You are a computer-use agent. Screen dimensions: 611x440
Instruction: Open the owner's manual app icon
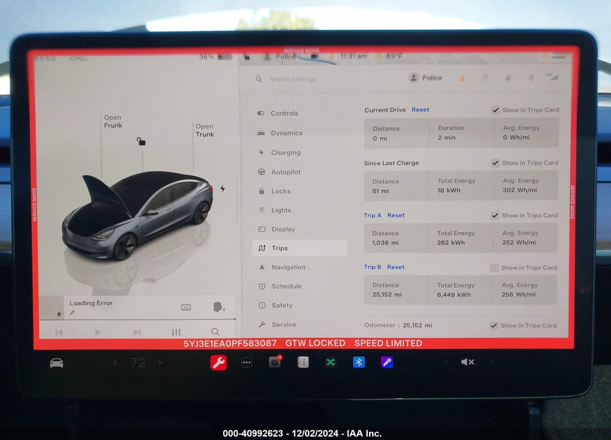point(303,362)
